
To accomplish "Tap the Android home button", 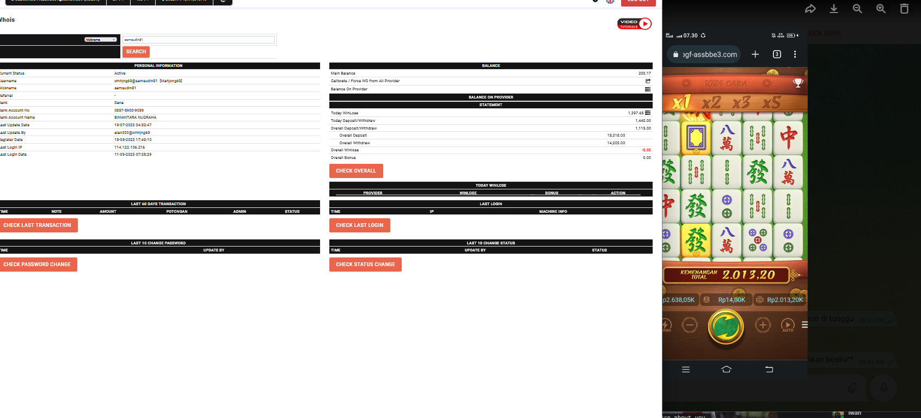I will coord(726,370).
